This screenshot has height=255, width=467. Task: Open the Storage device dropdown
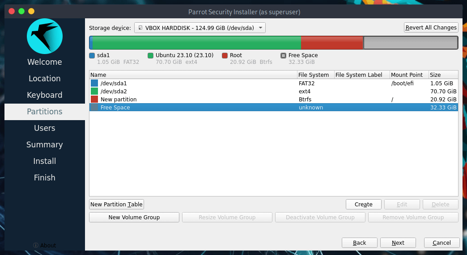click(200, 28)
